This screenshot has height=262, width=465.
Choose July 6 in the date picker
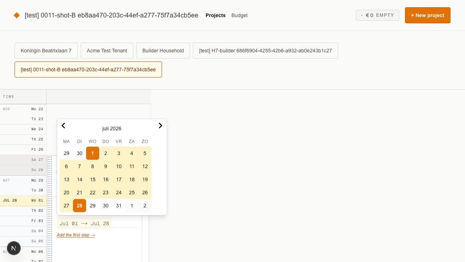tap(66, 166)
